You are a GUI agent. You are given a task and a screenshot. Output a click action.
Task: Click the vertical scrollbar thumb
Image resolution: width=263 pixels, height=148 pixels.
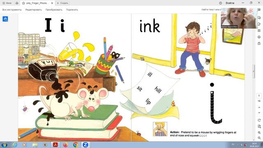coord(254,71)
